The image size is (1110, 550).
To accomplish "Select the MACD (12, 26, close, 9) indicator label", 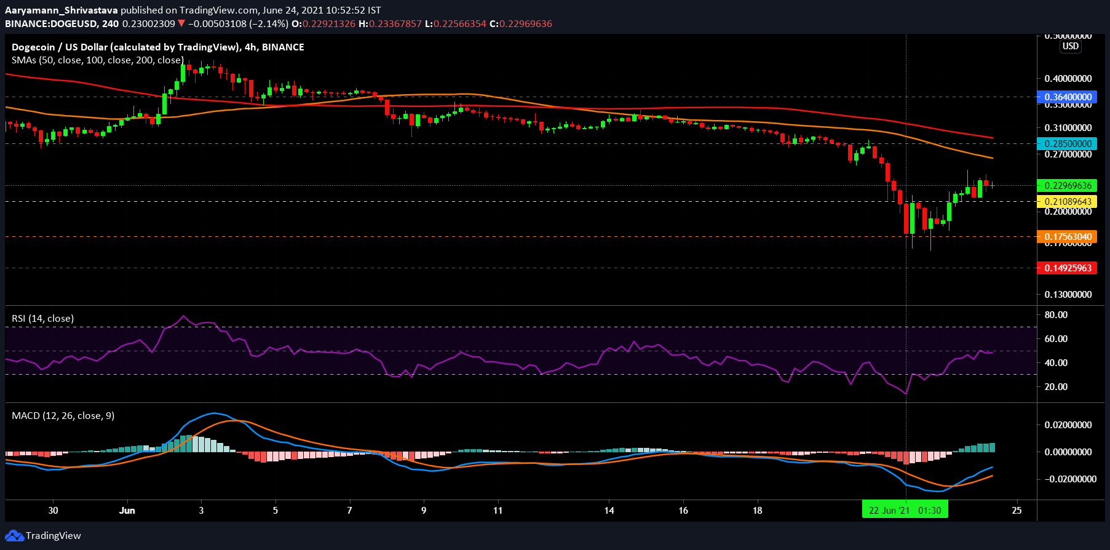I will click(63, 416).
